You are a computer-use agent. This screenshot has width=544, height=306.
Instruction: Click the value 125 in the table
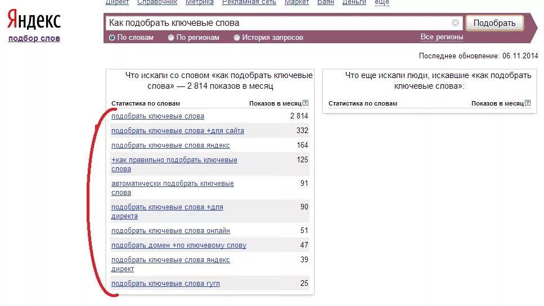[302, 159]
